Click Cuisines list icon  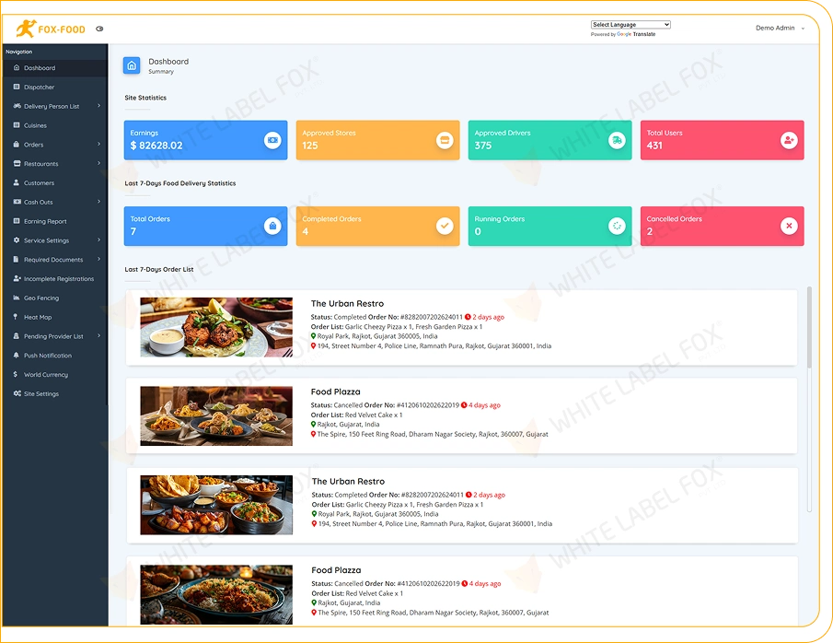[17, 125]
